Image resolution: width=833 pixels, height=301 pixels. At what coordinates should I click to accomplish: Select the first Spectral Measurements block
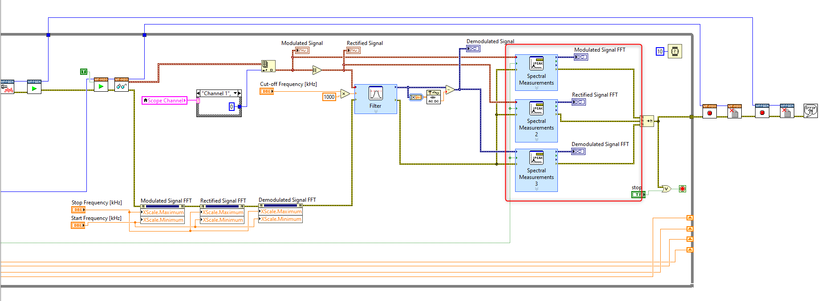coord(536,73)
